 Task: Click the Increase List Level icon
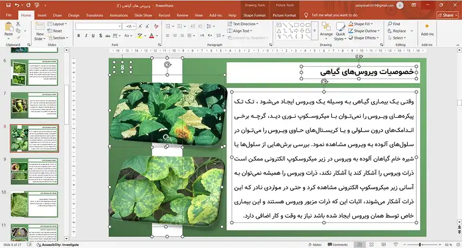pos(200,26)
